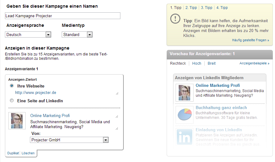Click edit pencil icon next to website URL
The width and height of the screenshot is (275, 162).
pos(117,93)
